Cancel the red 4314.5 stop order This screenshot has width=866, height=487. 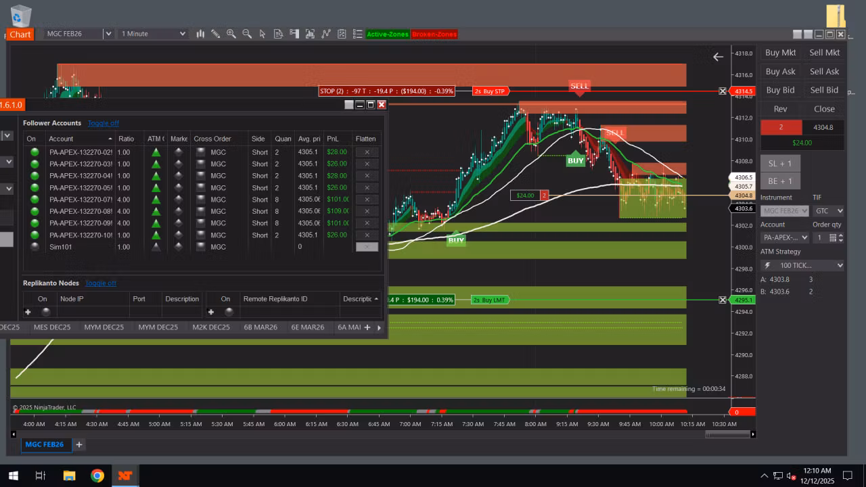point(723,91)
